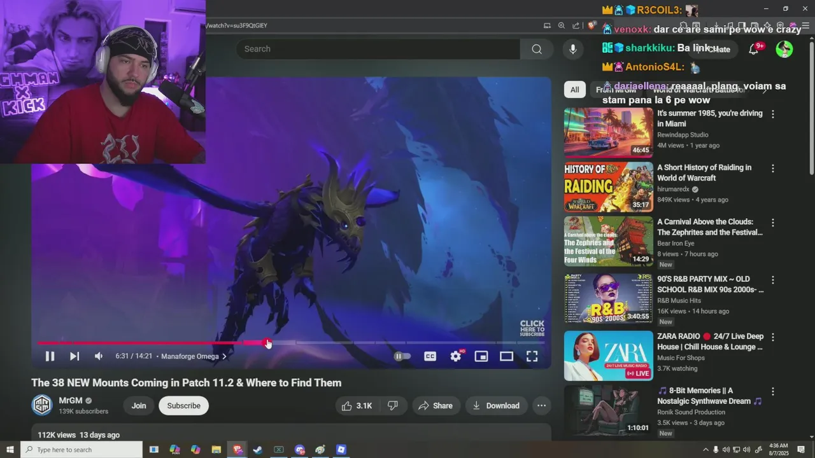Screen dimensions: 815x458
Task: Click the cast screen icon in address bar
Action: [547, 25]
